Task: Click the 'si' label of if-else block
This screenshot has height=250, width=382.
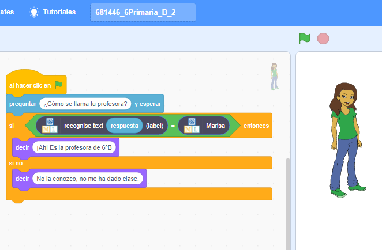Action: pos(12,126)
